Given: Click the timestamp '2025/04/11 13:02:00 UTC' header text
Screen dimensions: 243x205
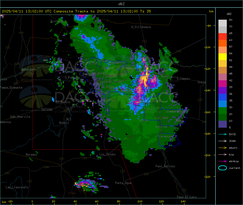Looking at the screenshot, I should point(27,11).
